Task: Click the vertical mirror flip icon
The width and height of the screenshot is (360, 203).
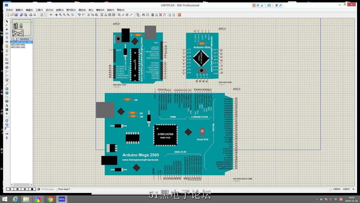Action: [x=6, y=138]
